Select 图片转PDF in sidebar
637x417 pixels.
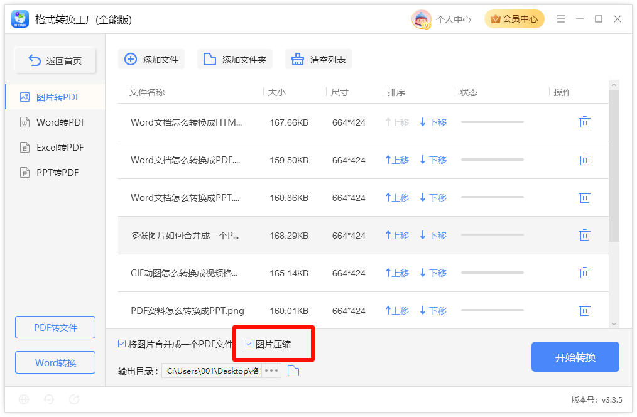pyautogui.click(x=55, y=97)
